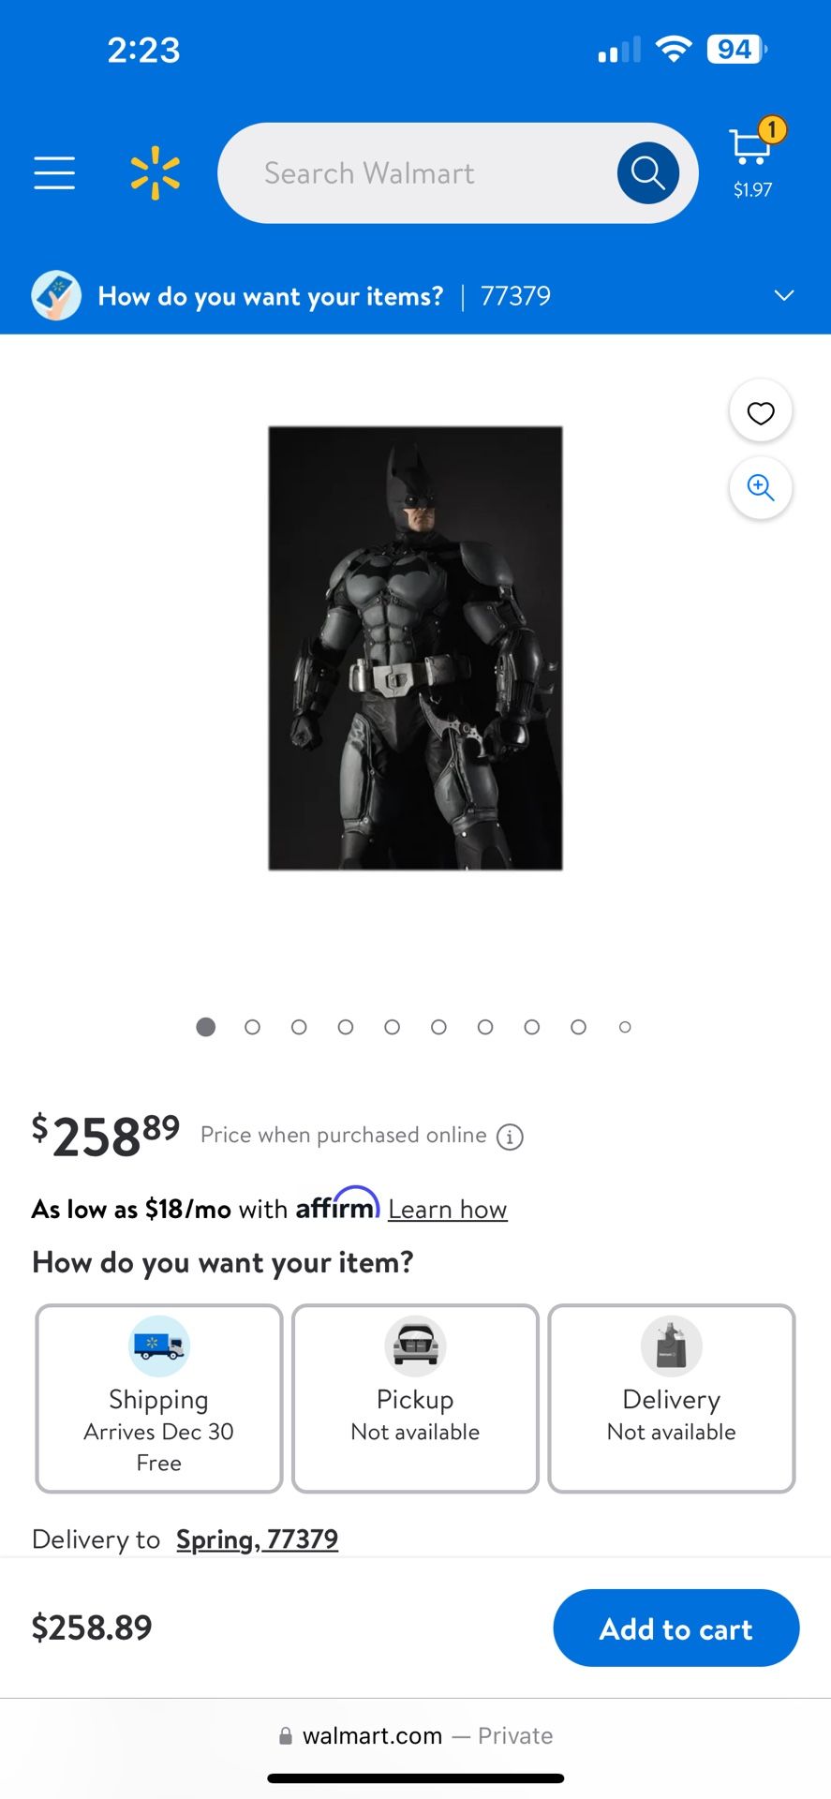
Task: Tap the pickup and delivery phone icon
Action: tap(56, 296)
